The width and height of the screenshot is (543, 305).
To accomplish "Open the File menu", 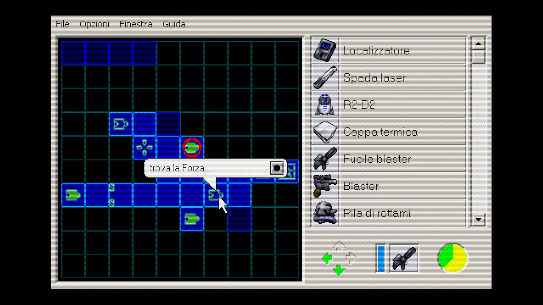I will 63,24.
